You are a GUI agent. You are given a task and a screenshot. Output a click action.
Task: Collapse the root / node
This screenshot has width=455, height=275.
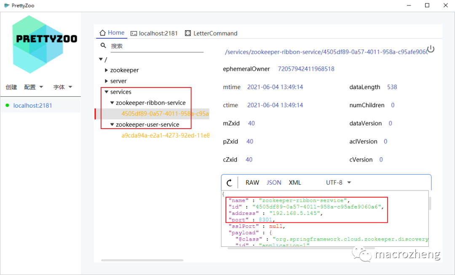pos(101,59)
